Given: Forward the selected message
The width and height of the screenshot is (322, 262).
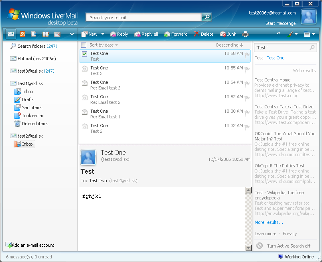Looking at the screenshot, I should pos(176,34).
